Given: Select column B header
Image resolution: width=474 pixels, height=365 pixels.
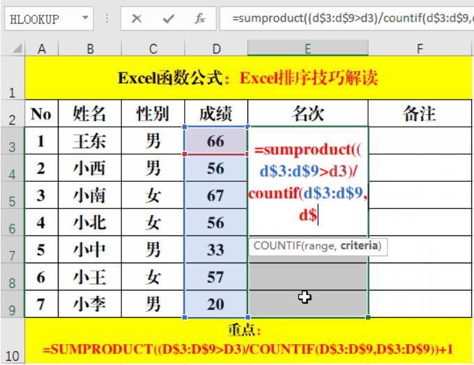Looking at the screenshot, I should click(90, 48).
